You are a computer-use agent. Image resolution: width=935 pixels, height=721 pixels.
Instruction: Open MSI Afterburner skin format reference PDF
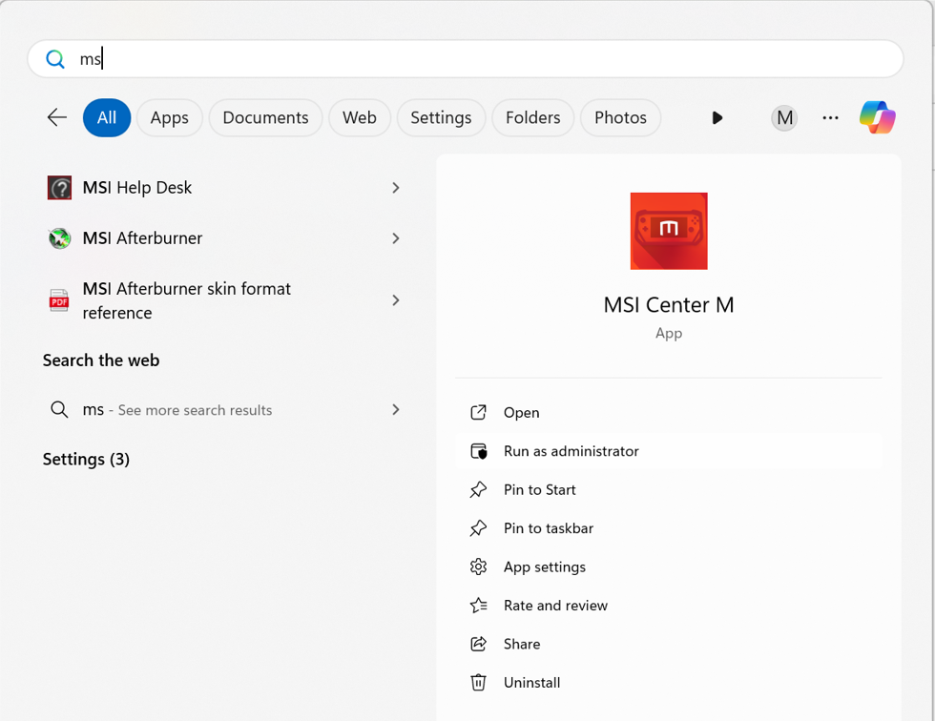(x=186, y=300)
